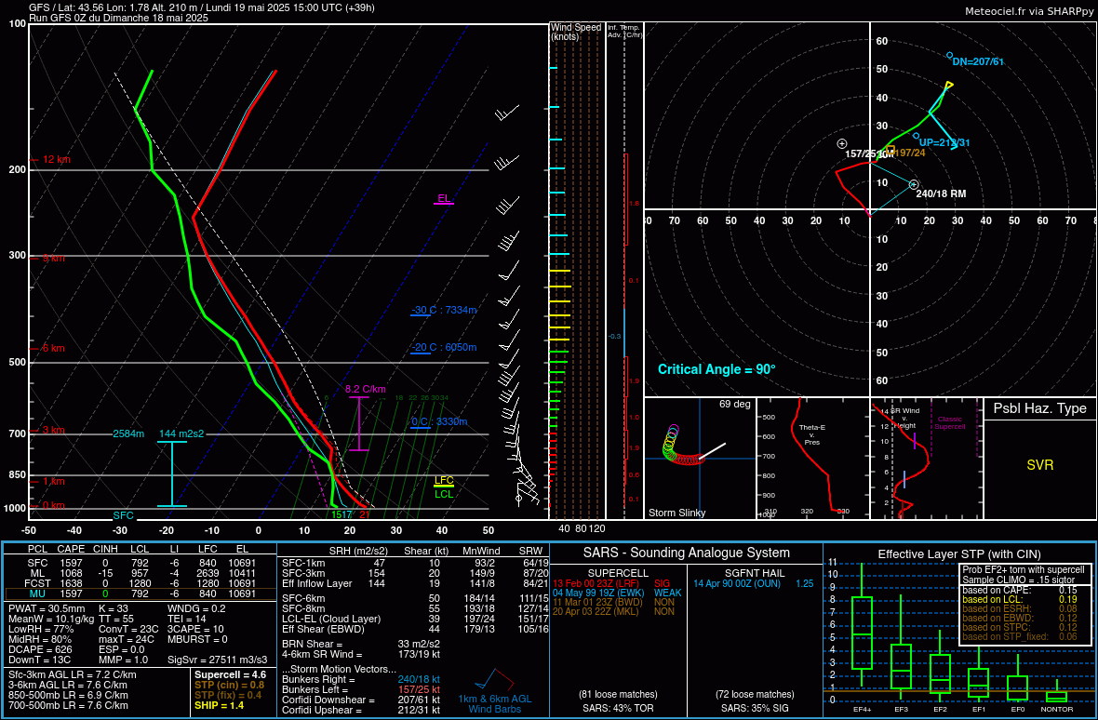Click 'Run GFS 0Z du Dimanche 18 mai 2025'
1098x720 pixels.
click(x=118, y=18)
